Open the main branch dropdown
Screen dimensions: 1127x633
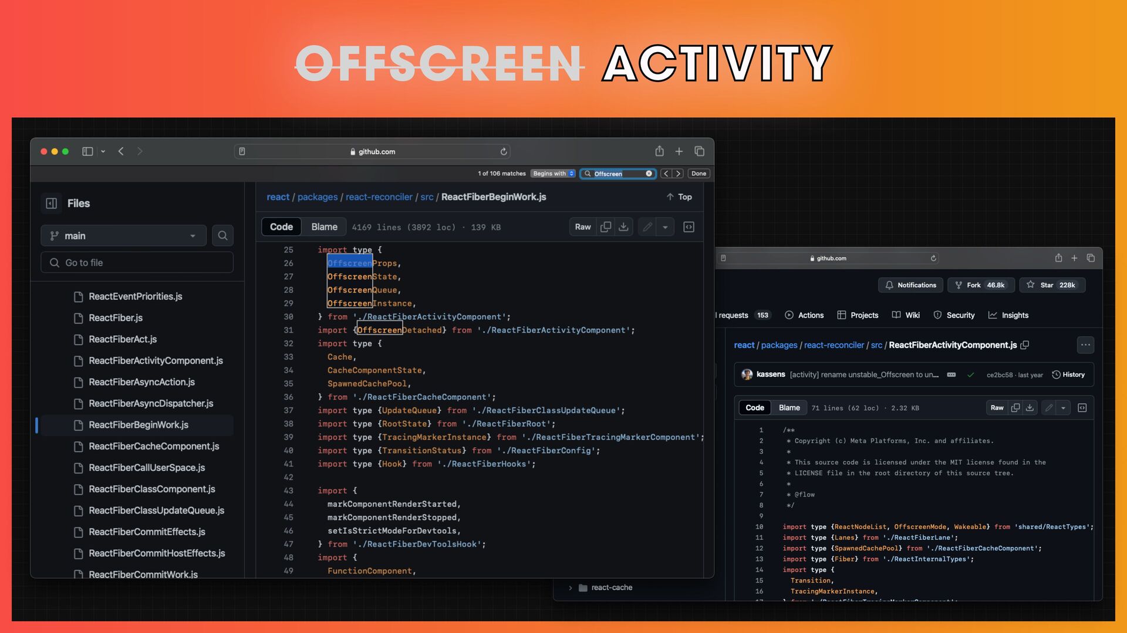(x=123, y=236)
